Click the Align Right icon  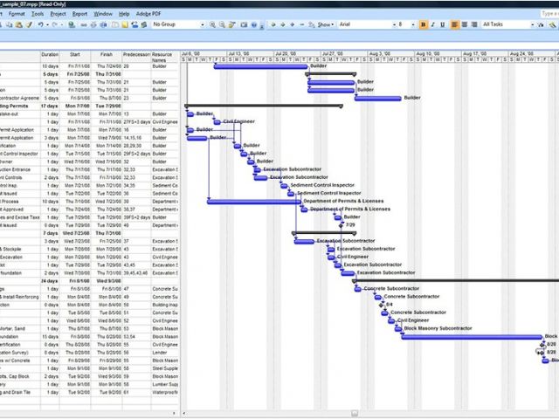473,25
